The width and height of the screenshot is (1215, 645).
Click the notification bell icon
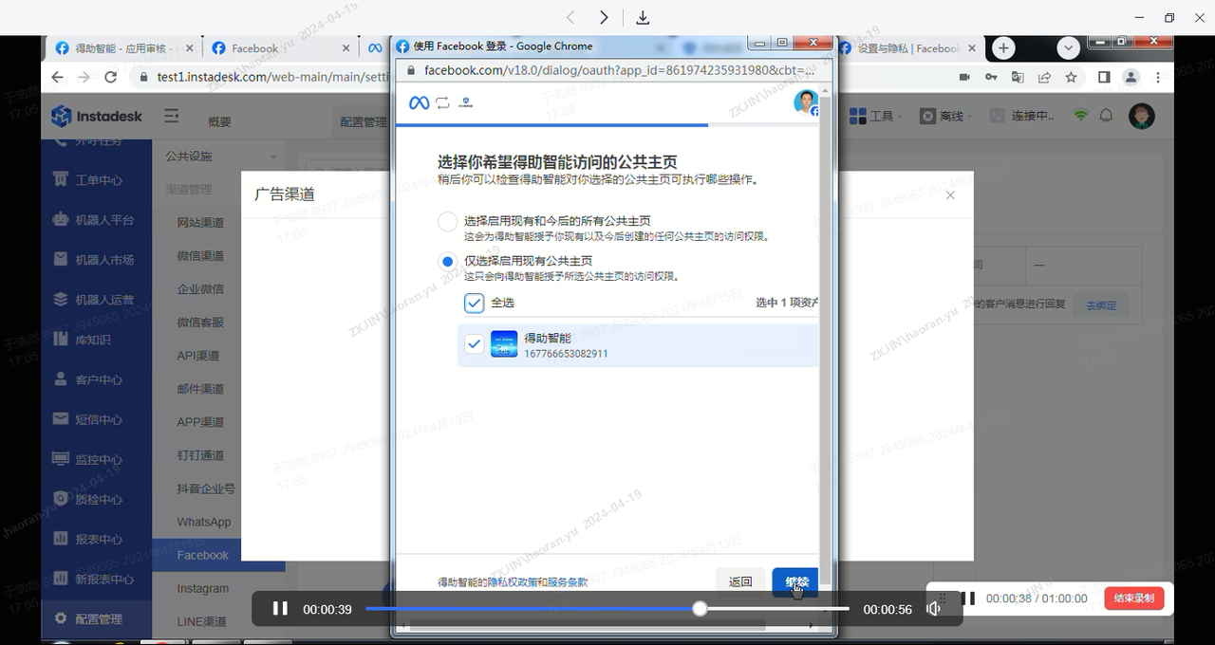pos(1106,116)
